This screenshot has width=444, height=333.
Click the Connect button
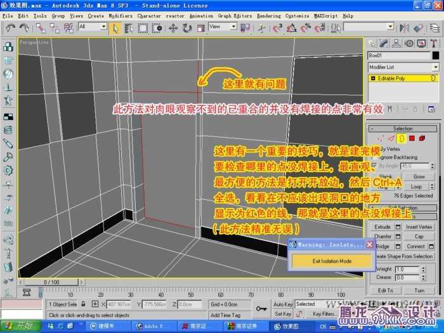(415, 246)
